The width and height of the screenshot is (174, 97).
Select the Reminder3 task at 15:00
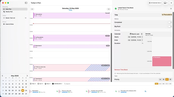[x=72, y=46]
